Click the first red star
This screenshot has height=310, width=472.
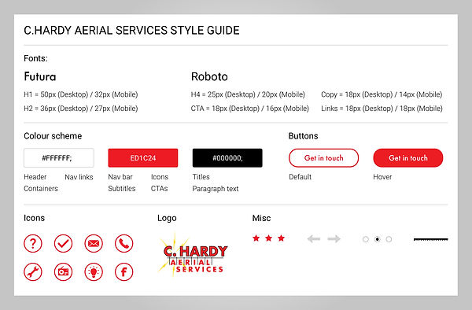click(x=256, y=238)
